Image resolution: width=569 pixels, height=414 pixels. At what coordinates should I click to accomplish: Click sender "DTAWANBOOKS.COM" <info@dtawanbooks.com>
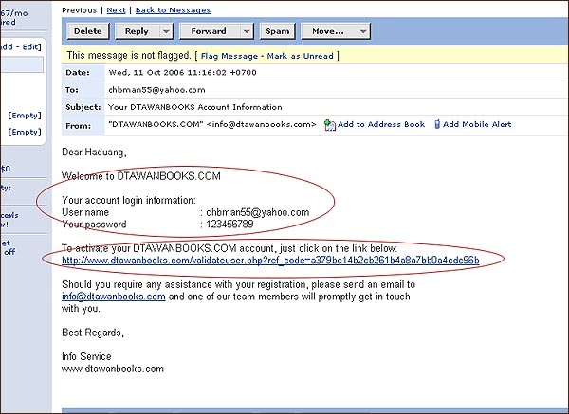[x=212, y=124]
